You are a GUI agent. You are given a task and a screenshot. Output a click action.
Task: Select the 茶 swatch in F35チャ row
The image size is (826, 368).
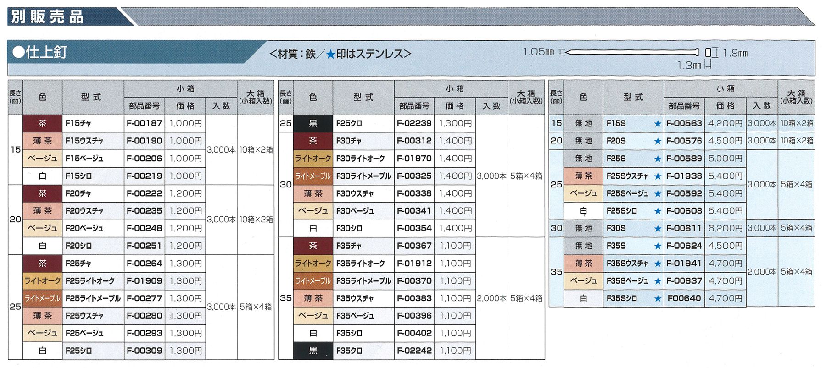[313, 246]
